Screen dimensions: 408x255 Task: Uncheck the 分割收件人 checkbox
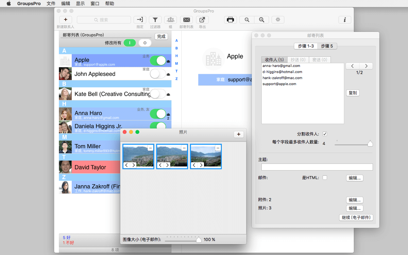(x=325, y=134)
